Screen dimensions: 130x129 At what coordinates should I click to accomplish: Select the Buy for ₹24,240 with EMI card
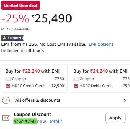pyautogui.click(x=100, y=78)
